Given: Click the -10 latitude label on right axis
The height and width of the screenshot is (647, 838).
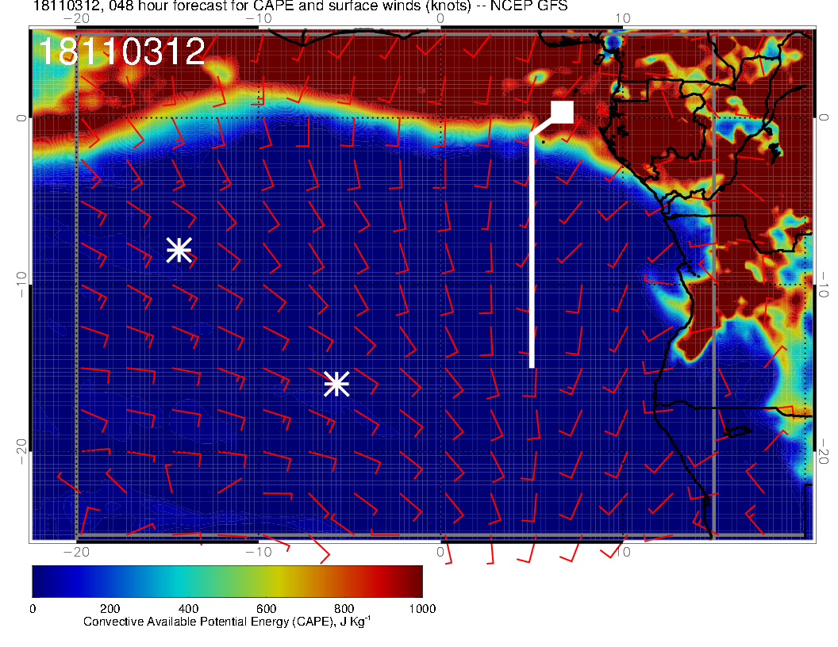Looking at the screenshot, I should (x=824, y=284).
